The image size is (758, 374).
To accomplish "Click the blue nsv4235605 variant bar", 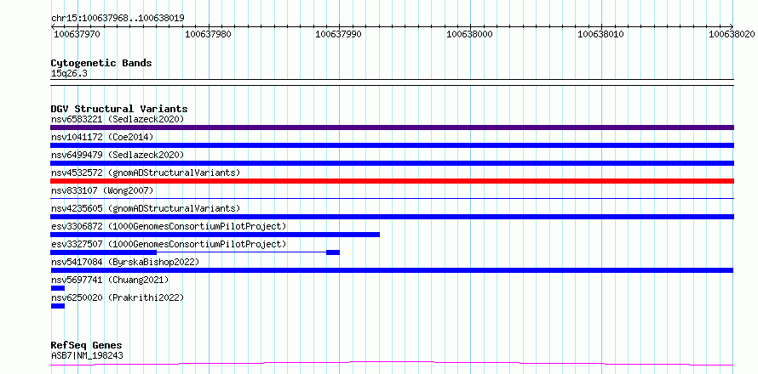I will coord(392,217).
